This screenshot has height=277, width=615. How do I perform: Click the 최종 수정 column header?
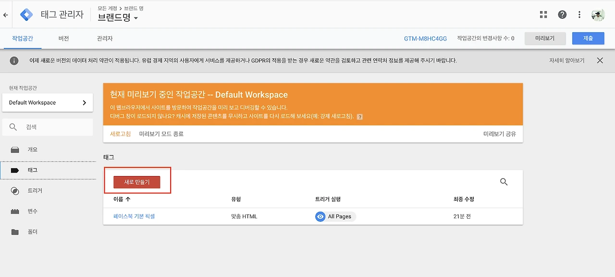[464, 199]
